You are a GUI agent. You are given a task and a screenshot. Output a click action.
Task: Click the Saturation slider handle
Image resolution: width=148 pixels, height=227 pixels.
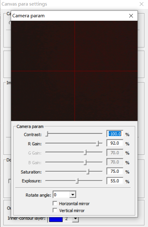click(88, 171)
